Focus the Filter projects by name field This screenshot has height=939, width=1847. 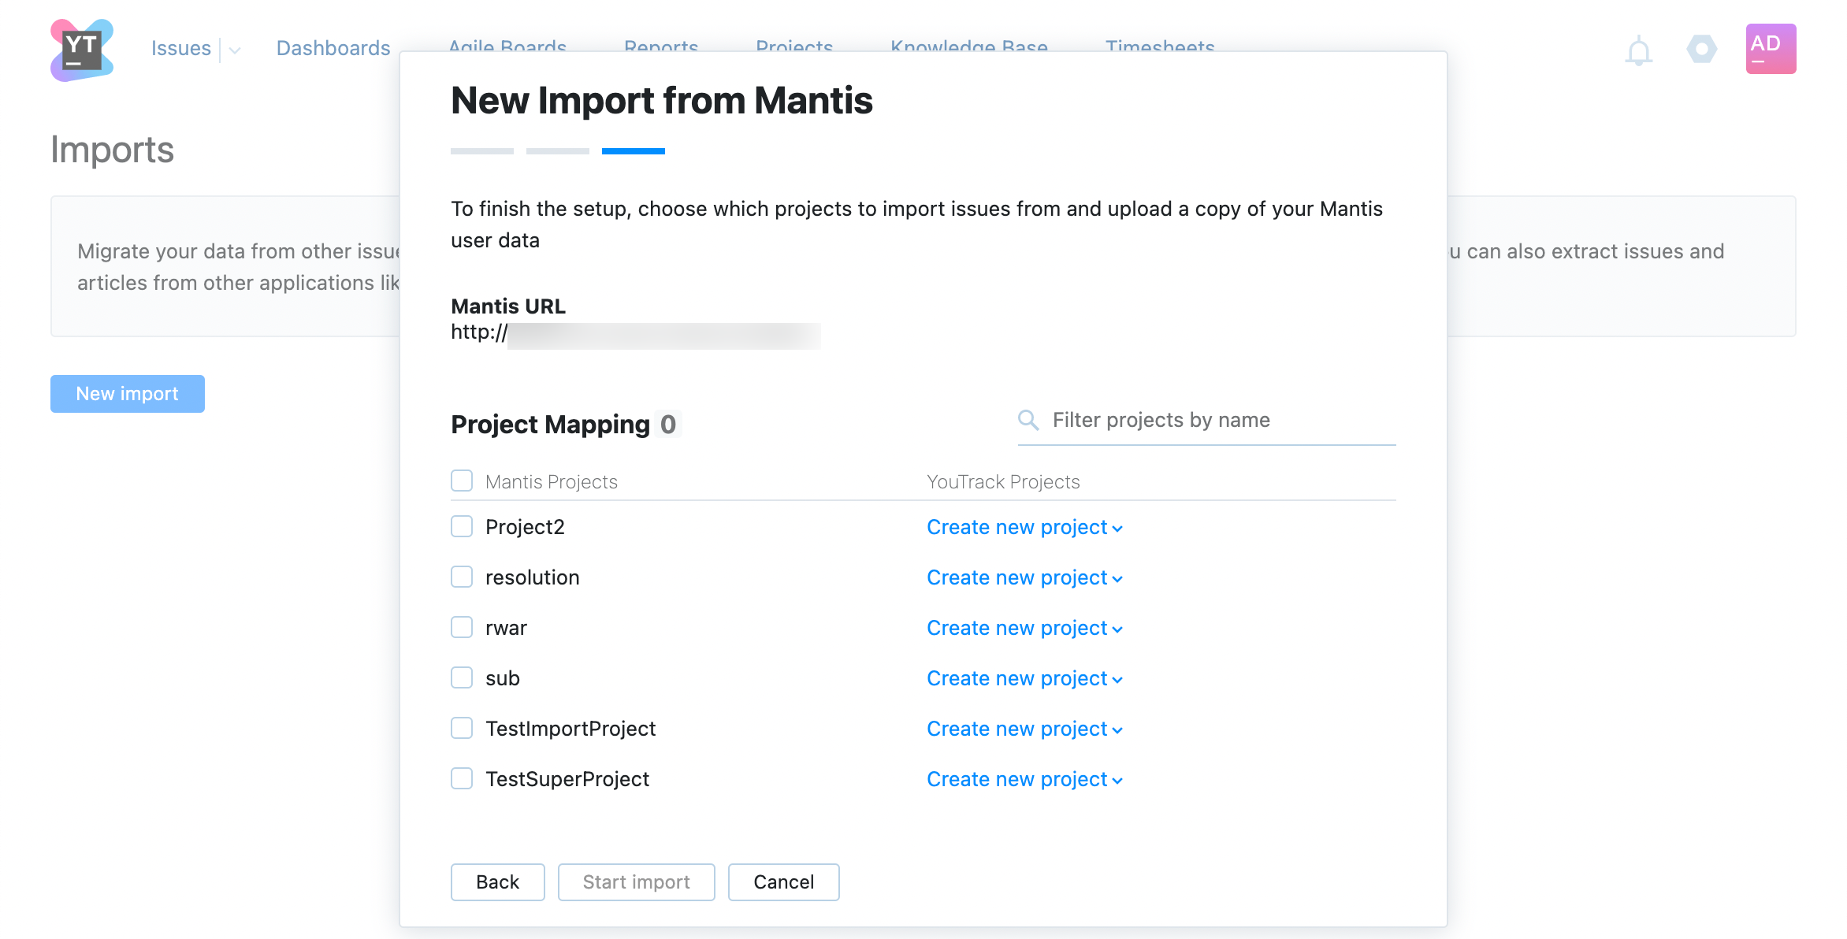click(x=1207, y=421)
